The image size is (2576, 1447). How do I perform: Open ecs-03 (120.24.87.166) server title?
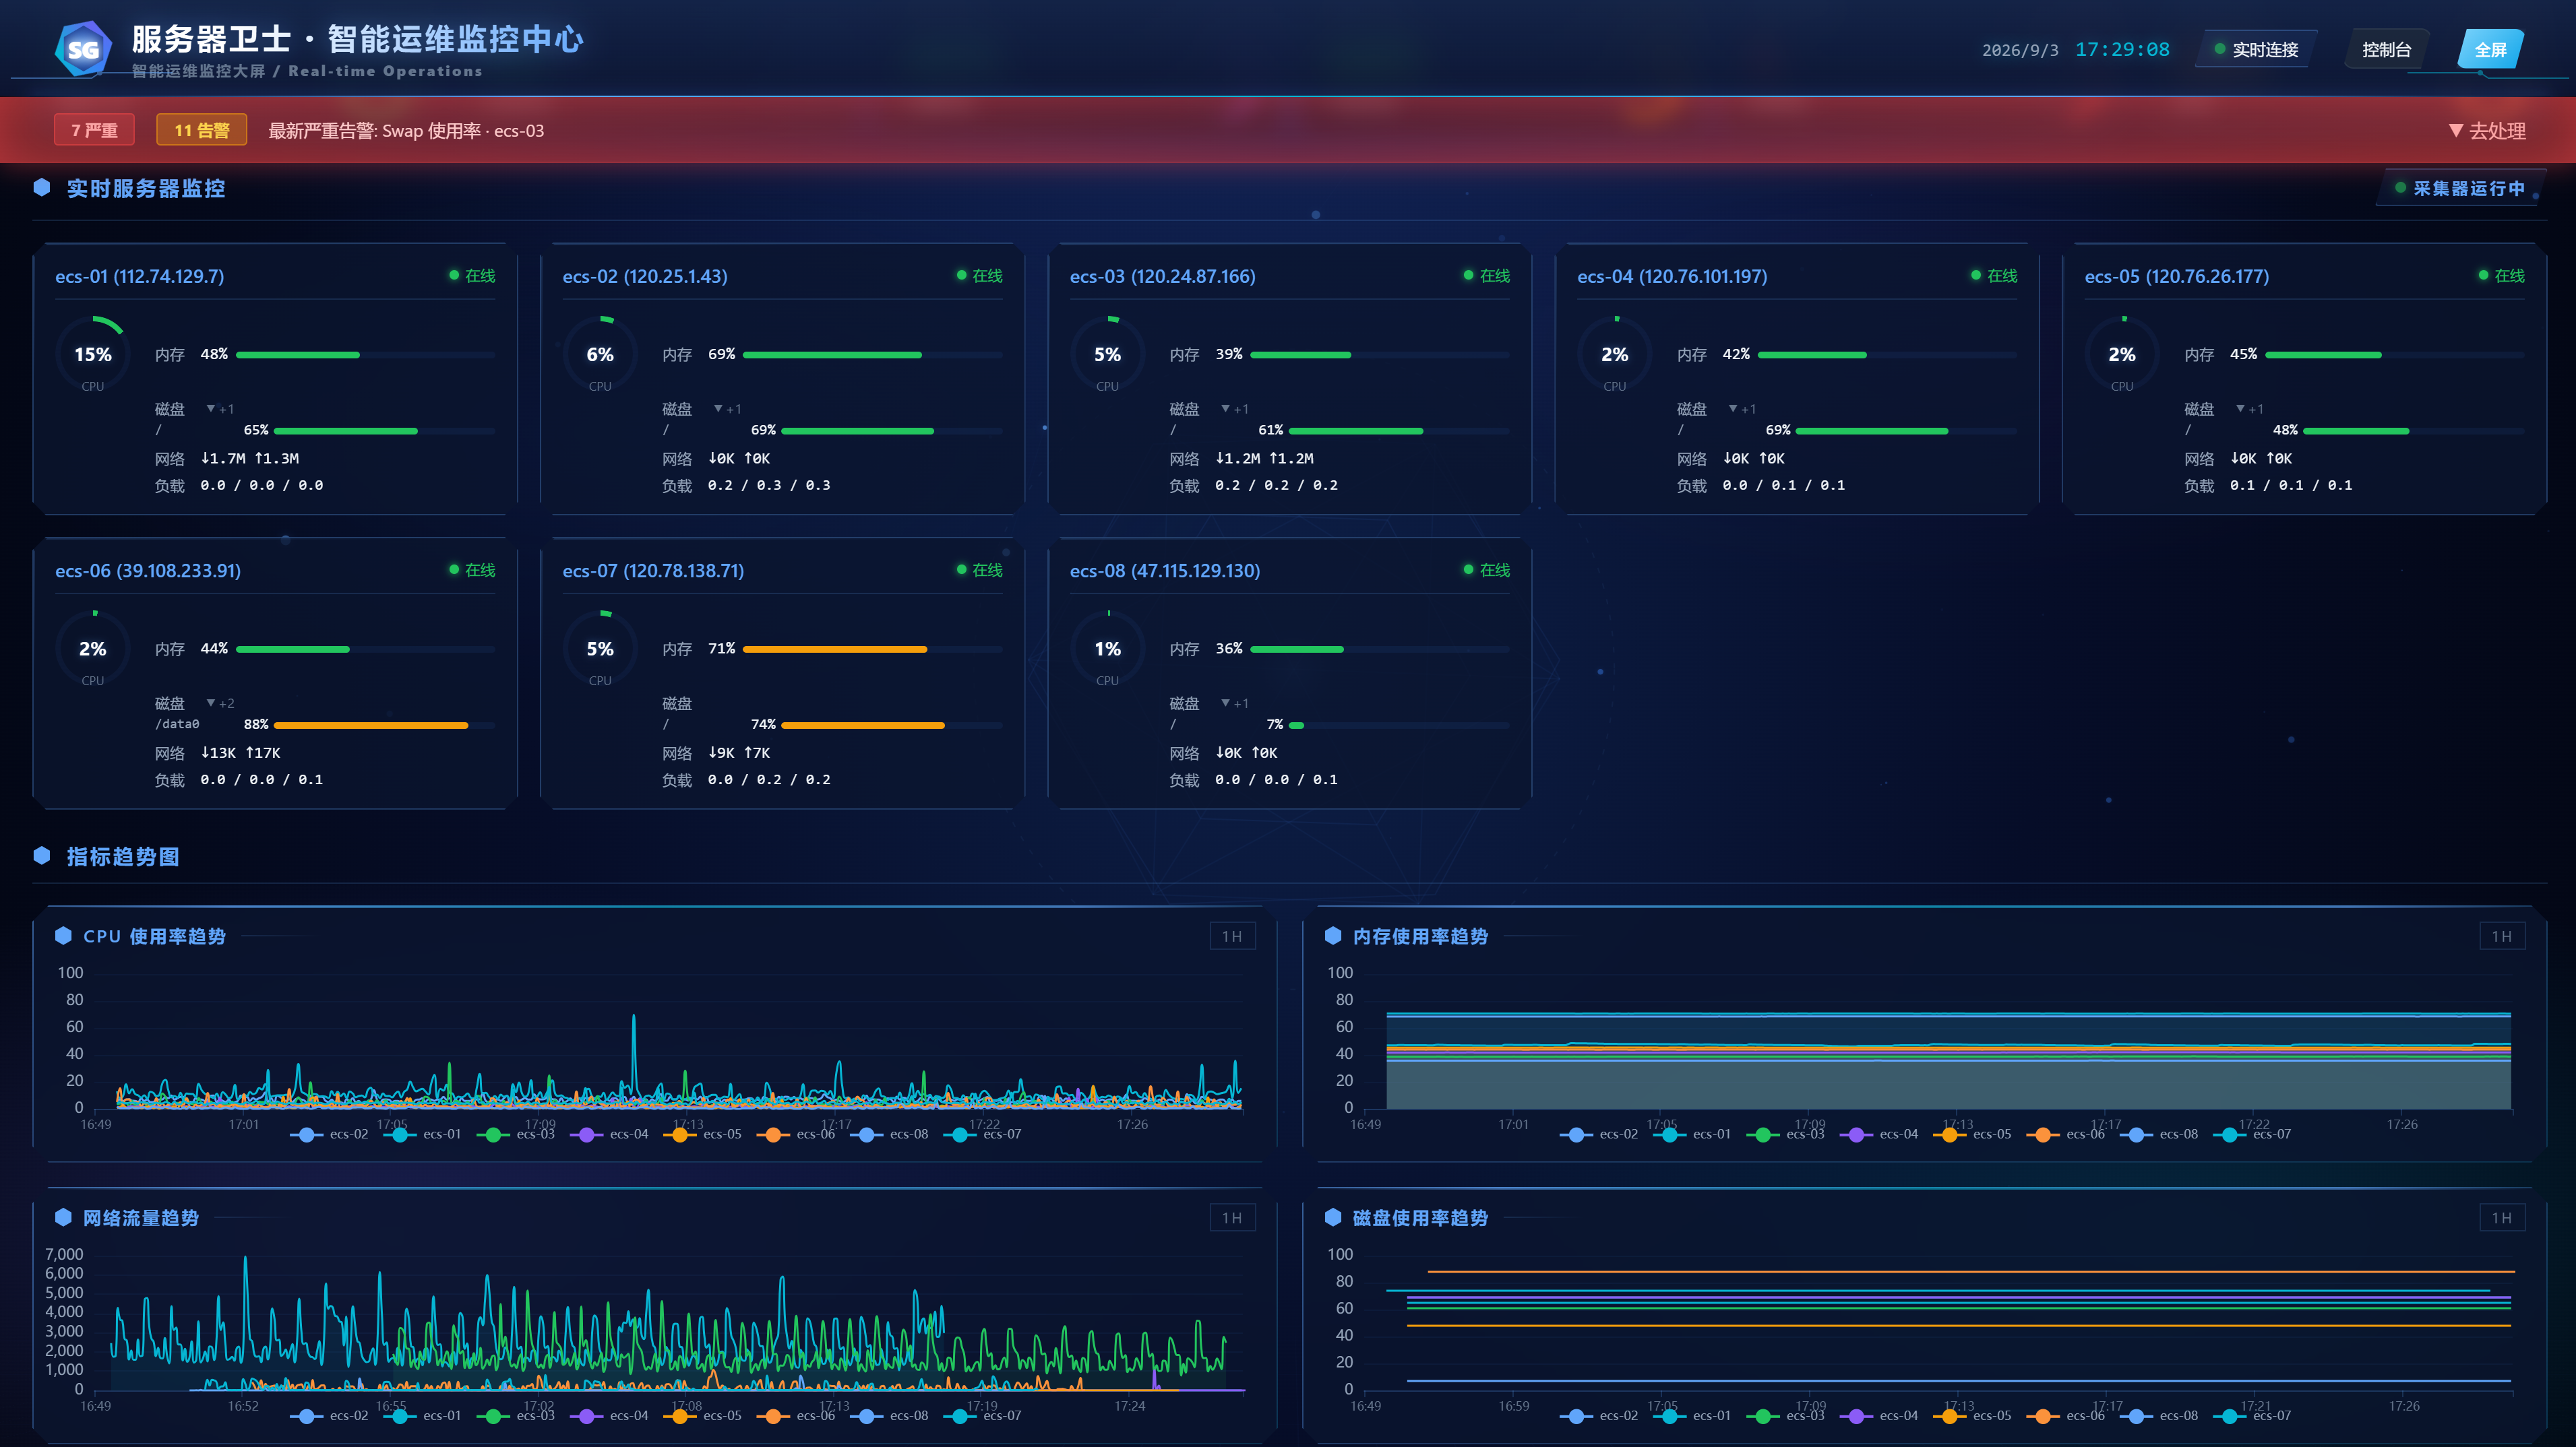click(1163, 276)
